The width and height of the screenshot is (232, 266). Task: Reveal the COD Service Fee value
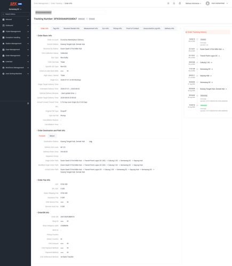[68, 202]
